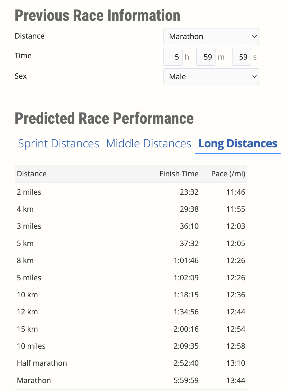Click the Distance table column header
Viewport: 287px width, 391px height.
point(32,174)
